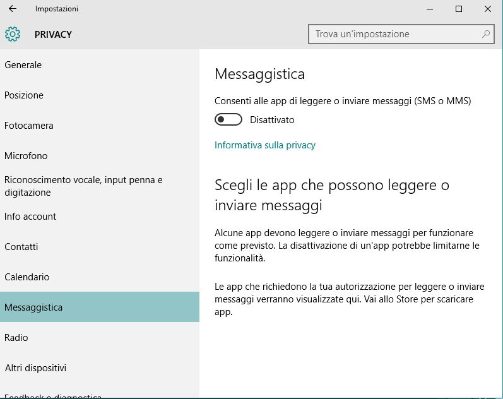
Task: Click the search magnifier icon
Action: click(487, 34)
